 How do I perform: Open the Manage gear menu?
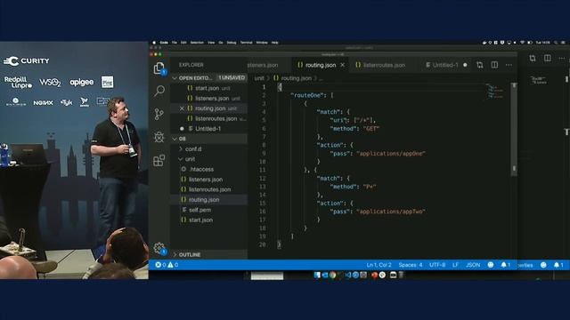point(159,248)
